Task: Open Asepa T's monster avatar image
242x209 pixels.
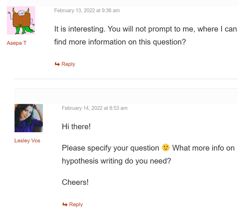Action: click(x=21, y=20)
